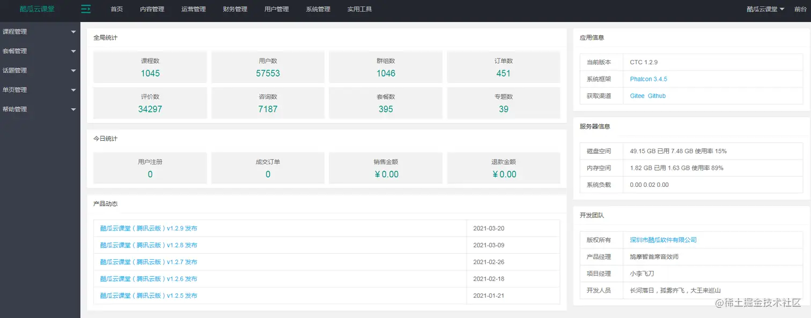
Task: Select the 运营管理 top menu
Action: tap(194, 9)
